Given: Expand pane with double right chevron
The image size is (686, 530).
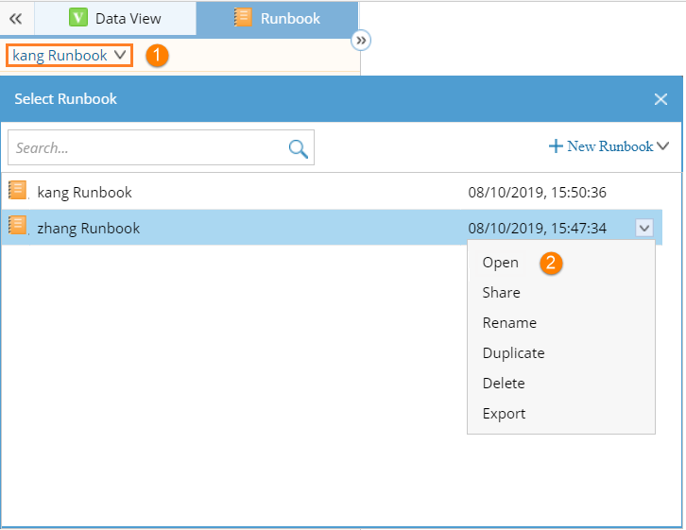Looking at the screenshot, I should tap(361, 41).
